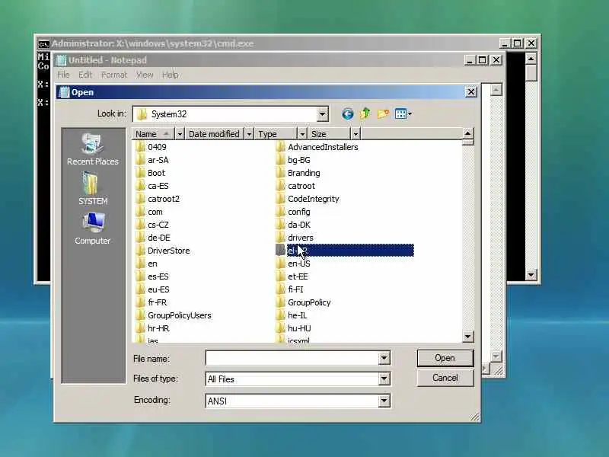Select the 0409 folder
The image size is (609, 457).
(x=151, y=147)
